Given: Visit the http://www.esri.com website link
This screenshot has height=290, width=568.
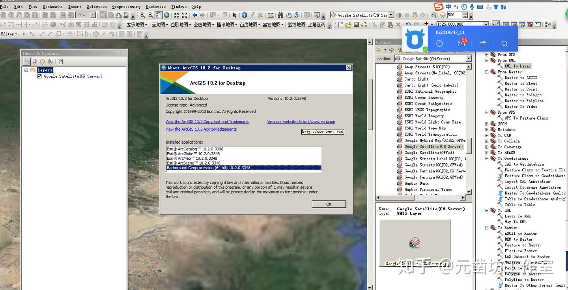Looking at the screenshot, I should click(x=301, y=122).
